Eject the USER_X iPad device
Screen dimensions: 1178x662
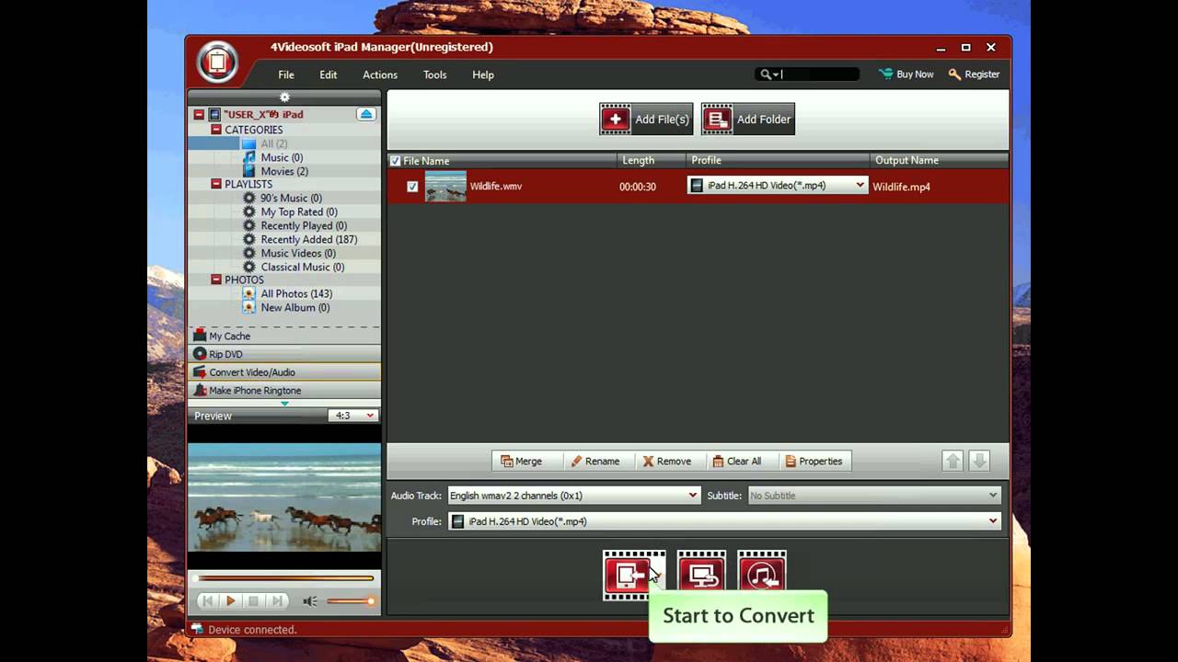coord(366,114)
